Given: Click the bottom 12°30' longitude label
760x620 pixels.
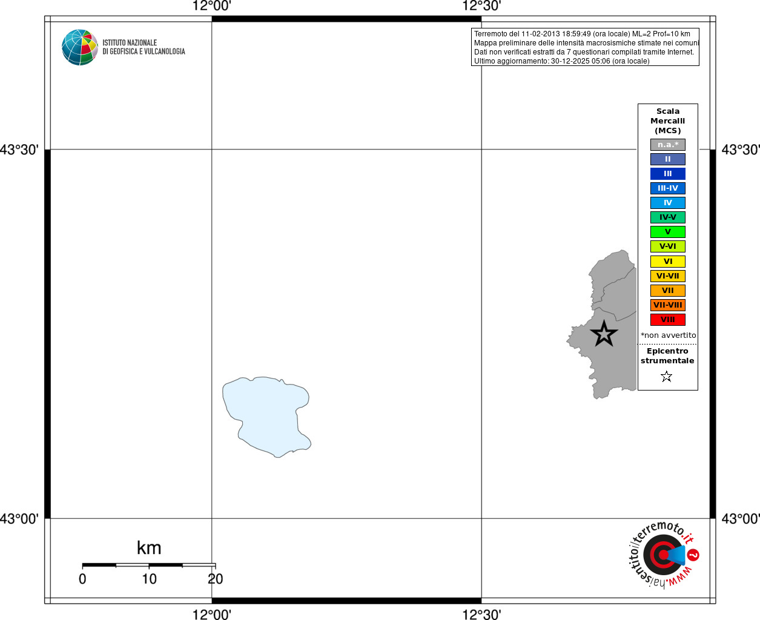Looking at the screenshot, I should (481, 615).
